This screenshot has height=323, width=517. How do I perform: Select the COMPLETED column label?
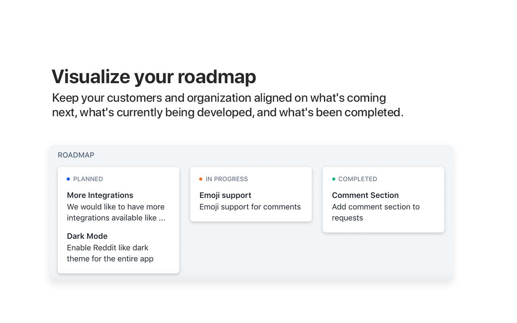click(357, 179)
